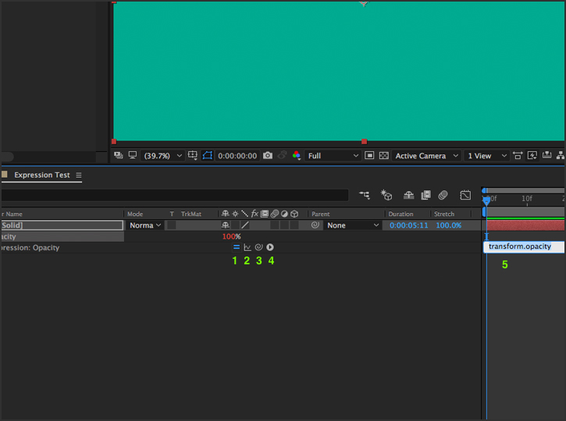Click the time navigator start handle
The width and height of the screenshot is (566, 421).
485,191
